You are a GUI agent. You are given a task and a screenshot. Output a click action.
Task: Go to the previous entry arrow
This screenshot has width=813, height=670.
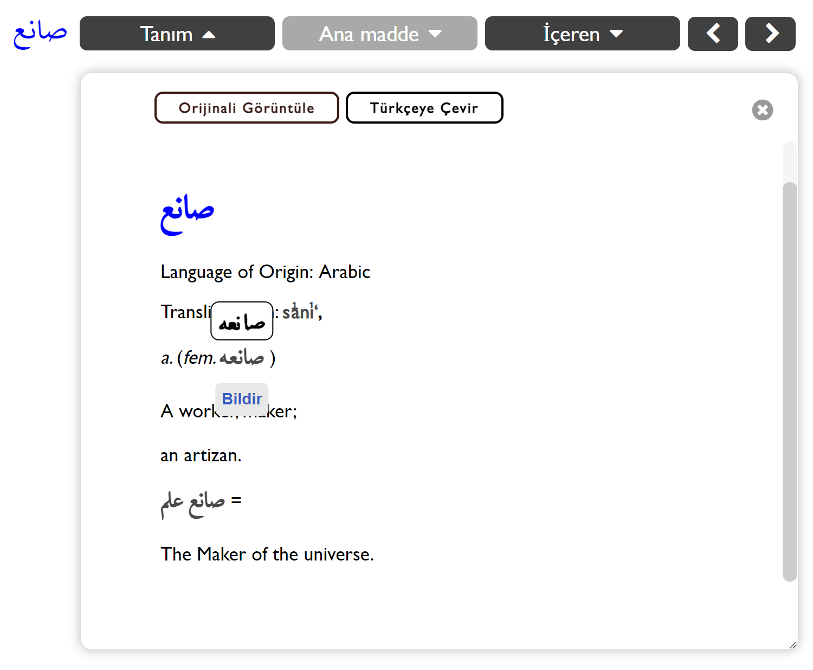pos(713,34)
